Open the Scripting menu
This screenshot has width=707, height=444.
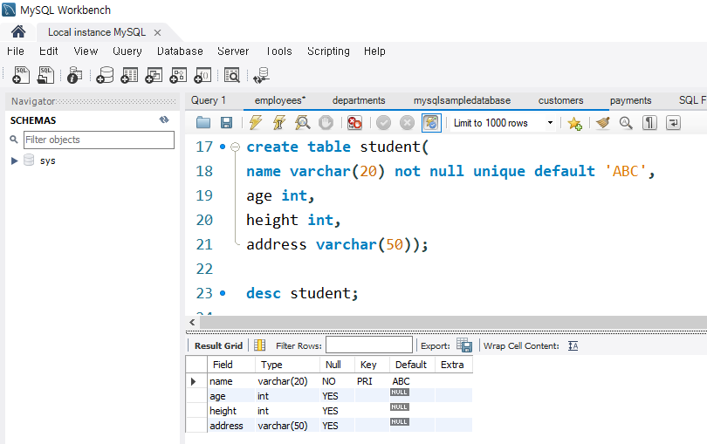pyautogui.click(x=328, y=51)
